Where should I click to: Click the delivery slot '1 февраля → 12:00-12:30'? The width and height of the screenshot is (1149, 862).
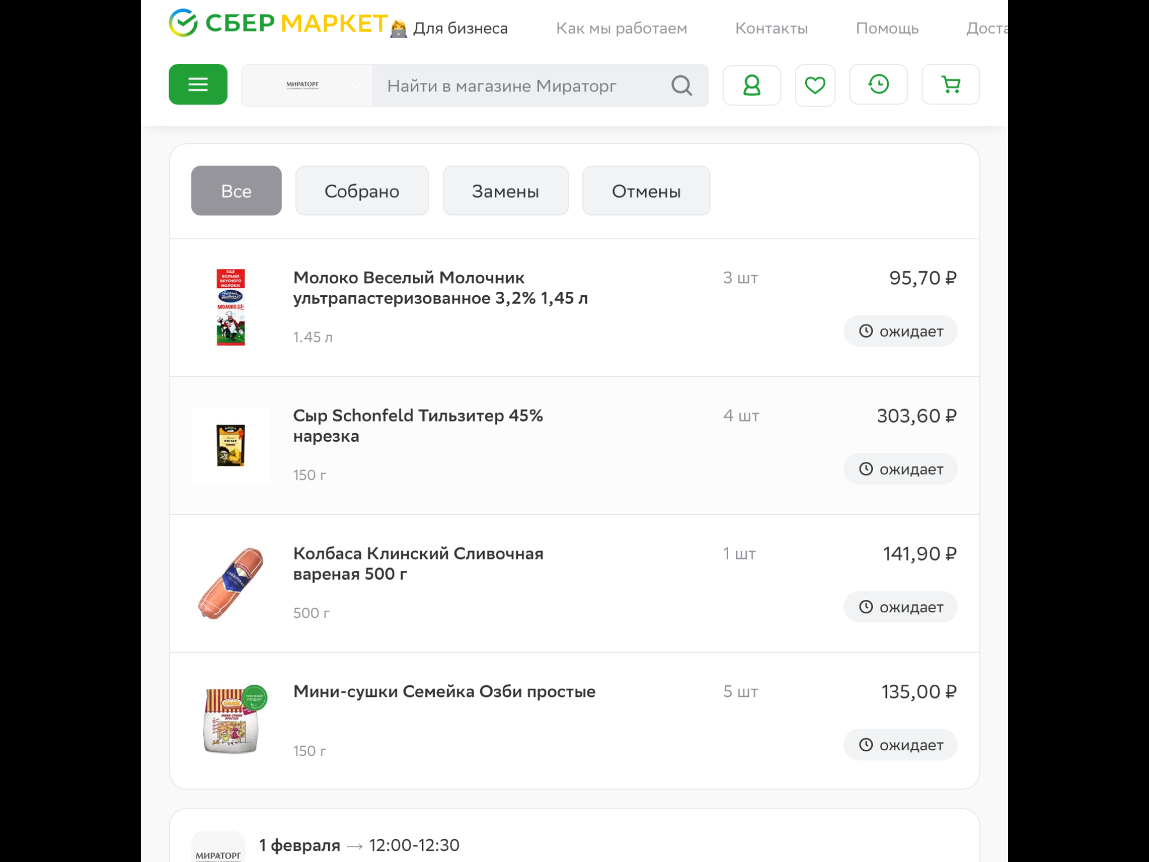point(359,845)
